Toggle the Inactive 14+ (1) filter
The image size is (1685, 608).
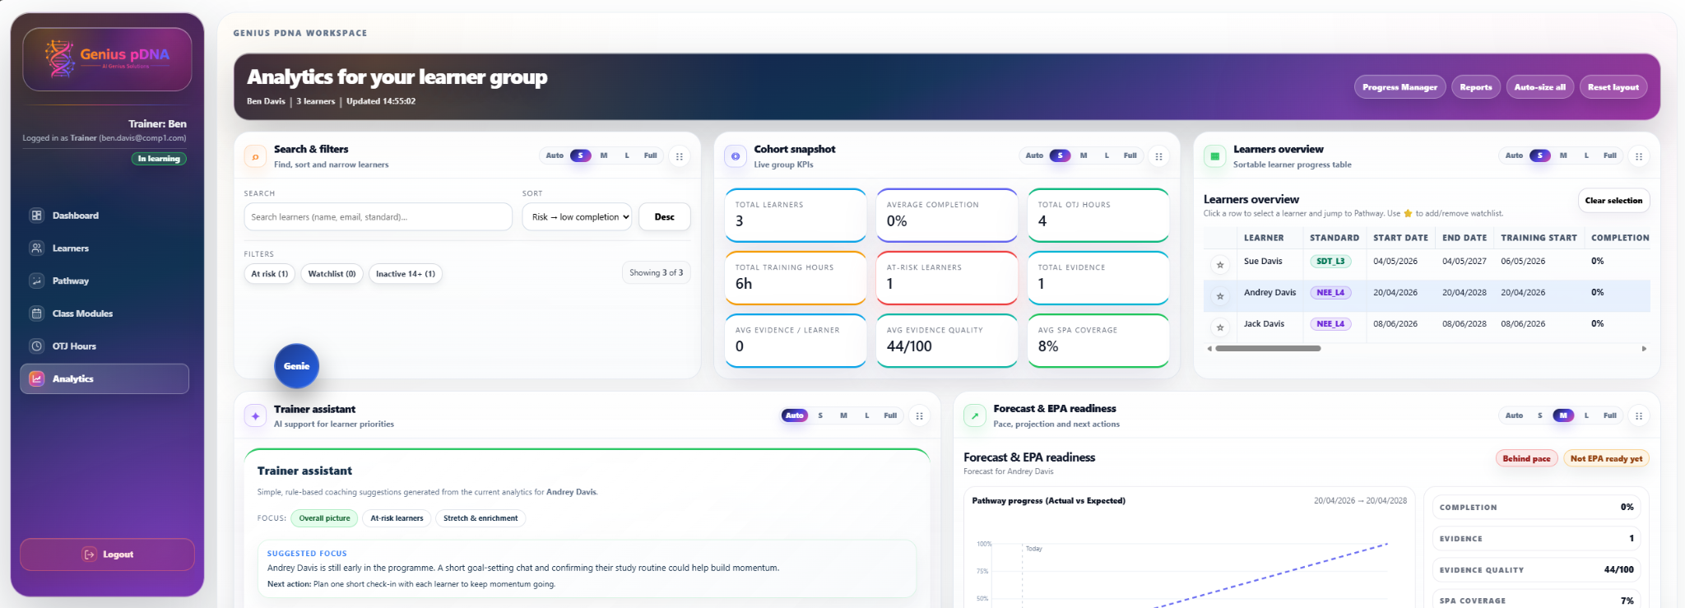(x=406, y=274)
